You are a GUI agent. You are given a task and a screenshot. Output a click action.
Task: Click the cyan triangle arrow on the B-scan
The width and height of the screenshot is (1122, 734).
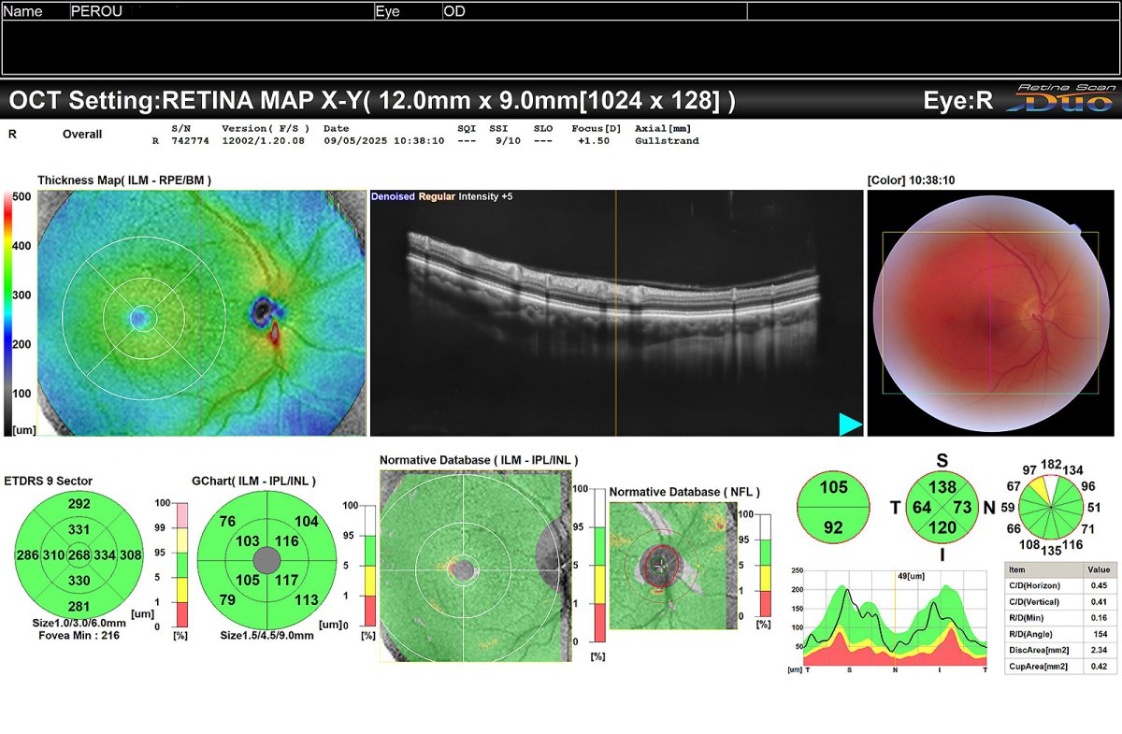coord(850,425)
